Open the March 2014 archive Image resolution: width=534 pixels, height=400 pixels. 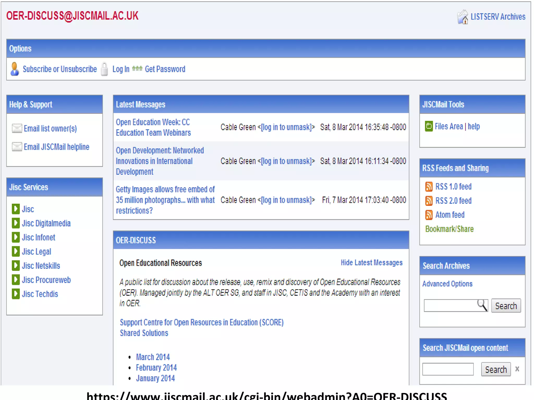coord(153,357)
